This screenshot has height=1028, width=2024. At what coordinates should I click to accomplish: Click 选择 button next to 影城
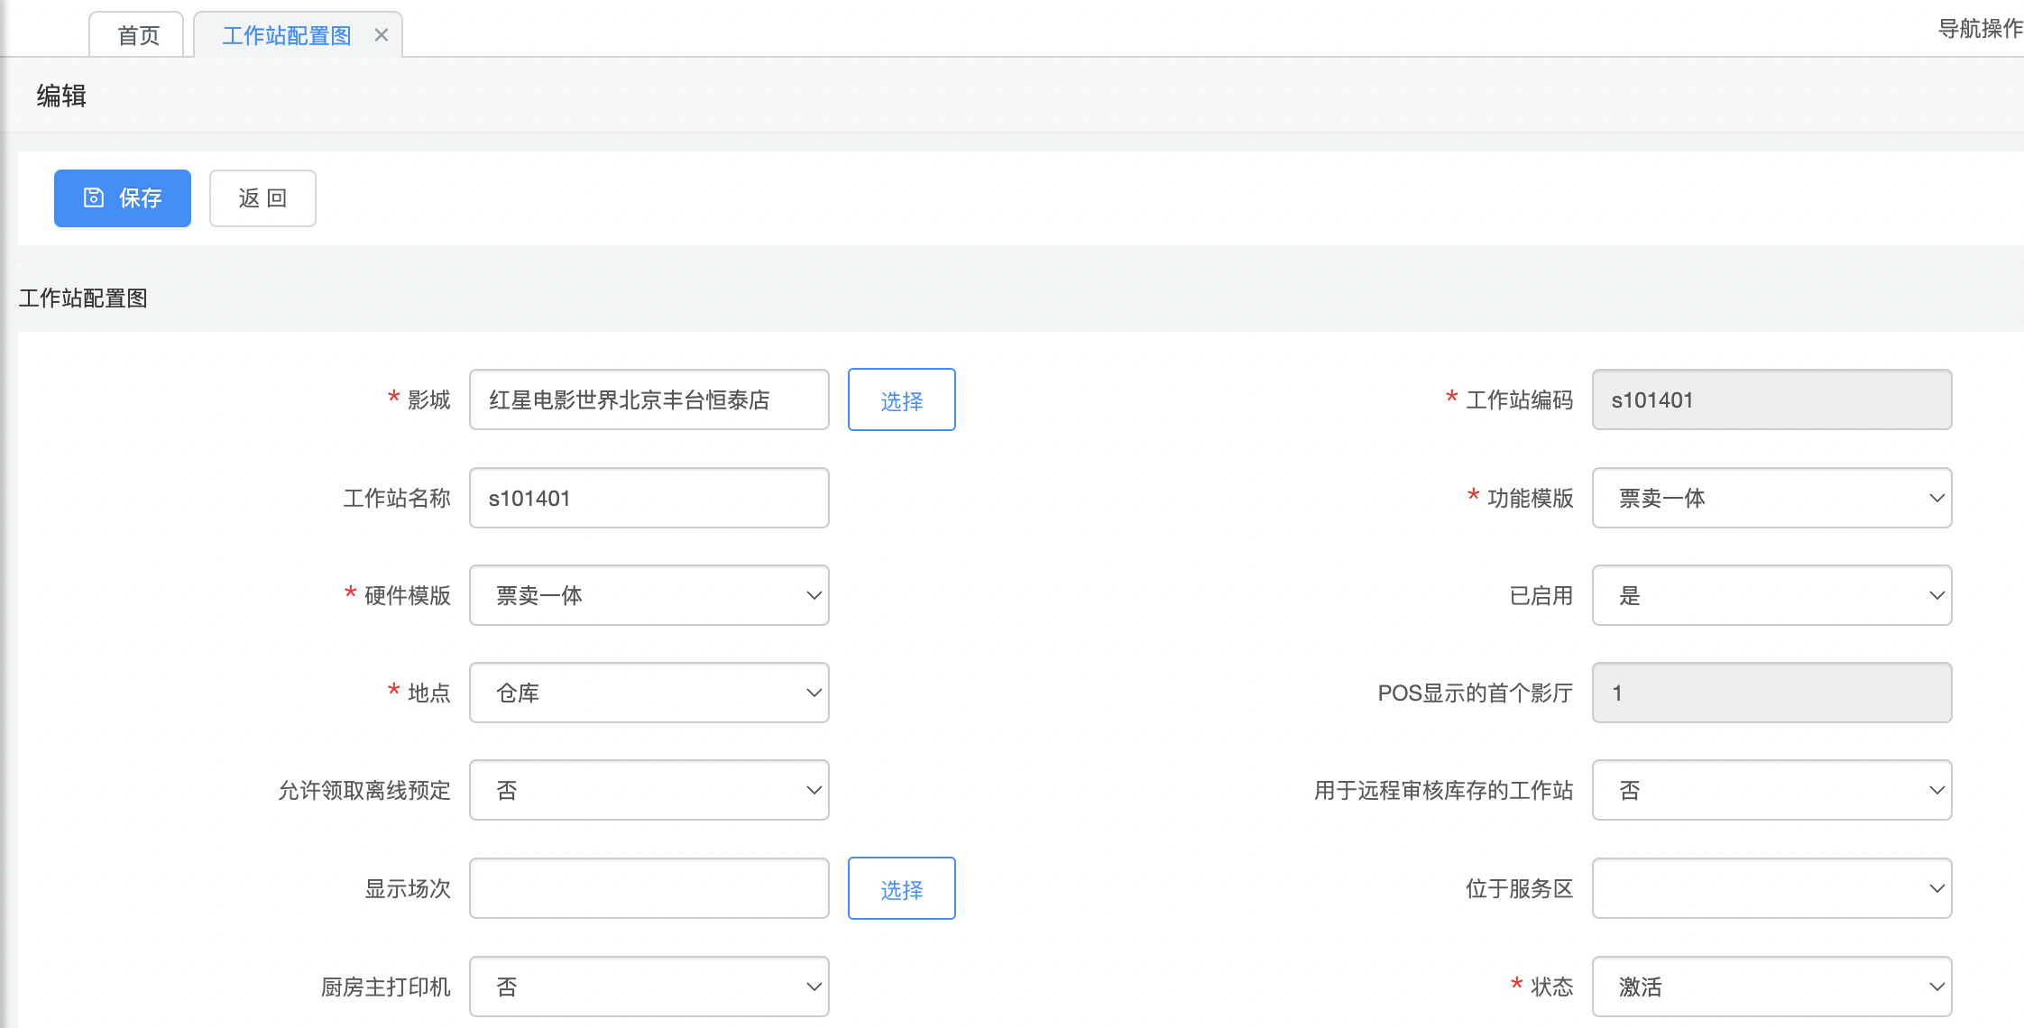[902, 399]
